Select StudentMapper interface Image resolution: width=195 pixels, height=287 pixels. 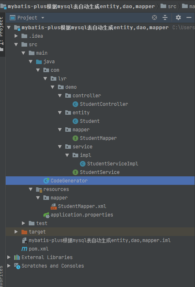pyautogui.click(x=98, y=138)
